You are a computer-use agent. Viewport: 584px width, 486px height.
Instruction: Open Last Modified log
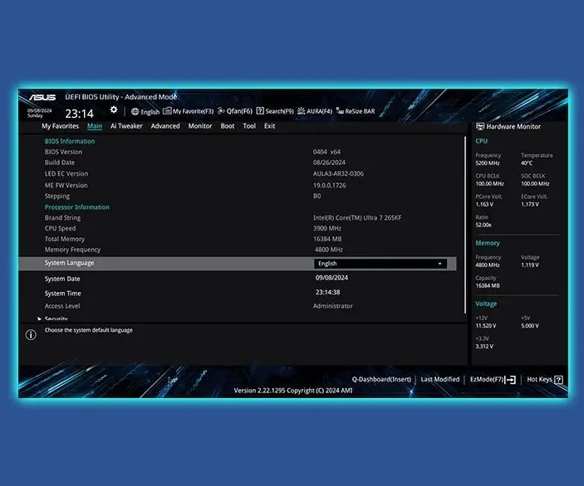coord(439,379)
